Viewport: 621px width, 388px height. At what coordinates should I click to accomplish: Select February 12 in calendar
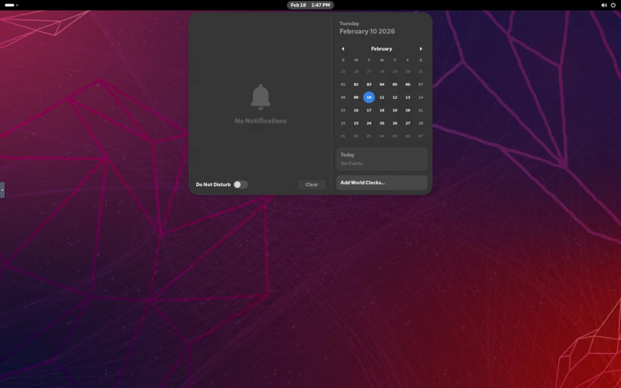click(395, 97)
